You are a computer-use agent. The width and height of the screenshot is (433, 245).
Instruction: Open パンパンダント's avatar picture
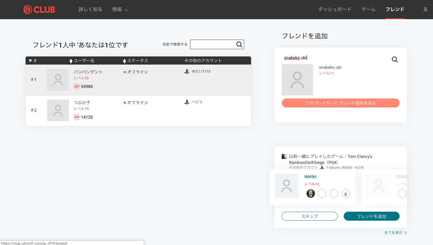[x=58, y=80]
